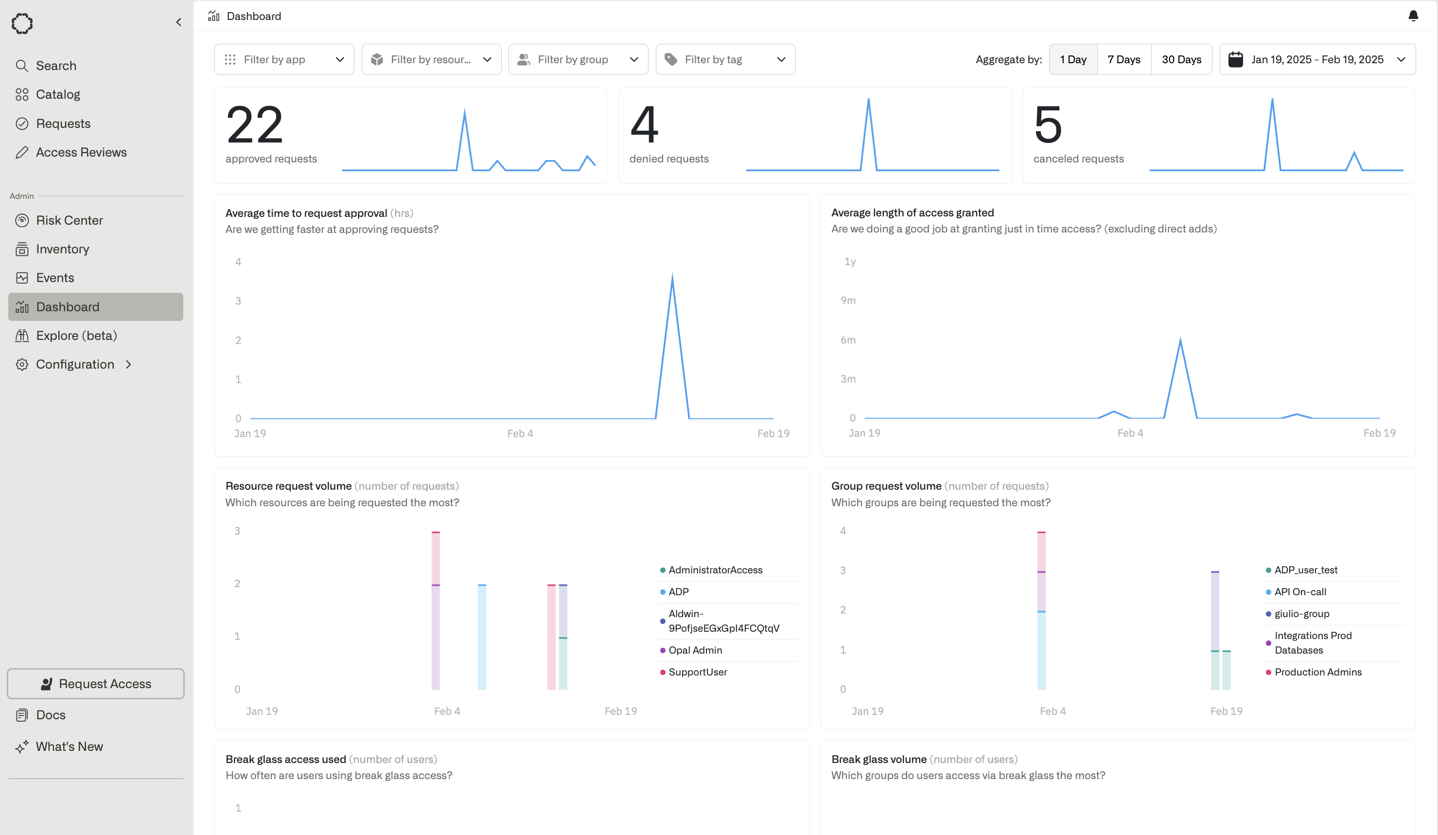Open the Filter by tag dropdown
The image size is (1438, 835).
tap(725, 59)
